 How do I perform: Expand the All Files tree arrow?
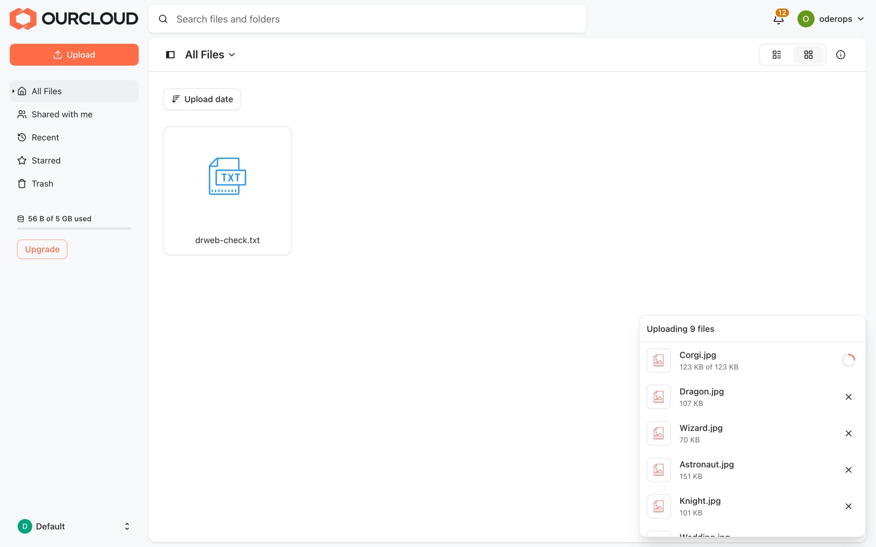(13, 91)
